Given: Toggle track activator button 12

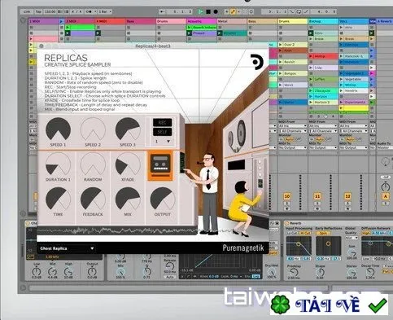Looking at the screenshot, I should point(347,196).
